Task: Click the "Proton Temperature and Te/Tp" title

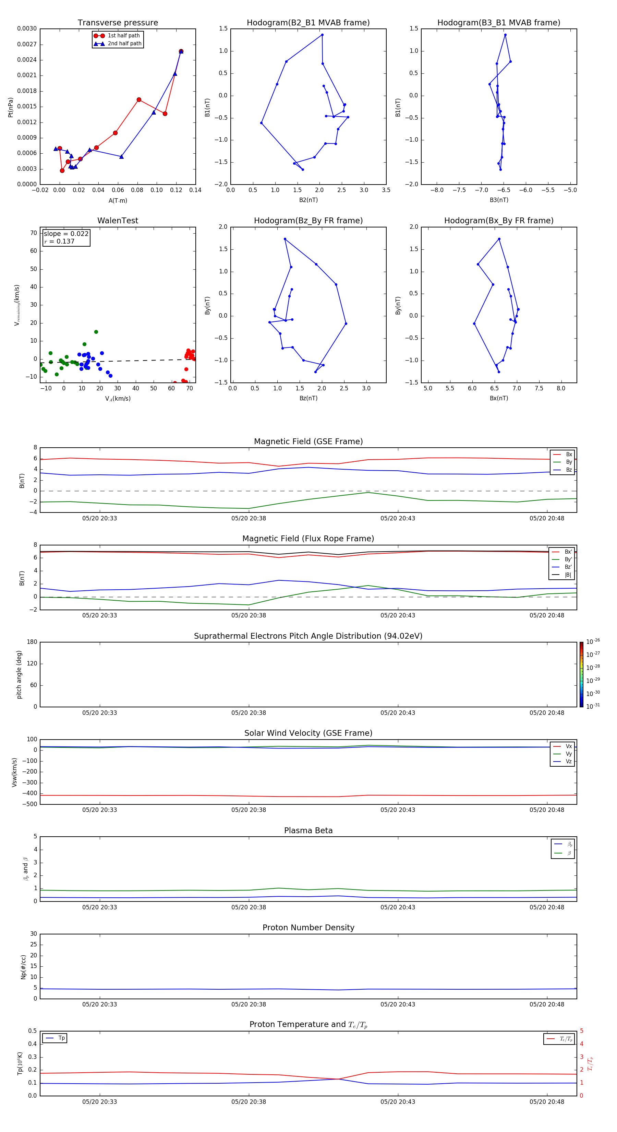Action: 308,1025
